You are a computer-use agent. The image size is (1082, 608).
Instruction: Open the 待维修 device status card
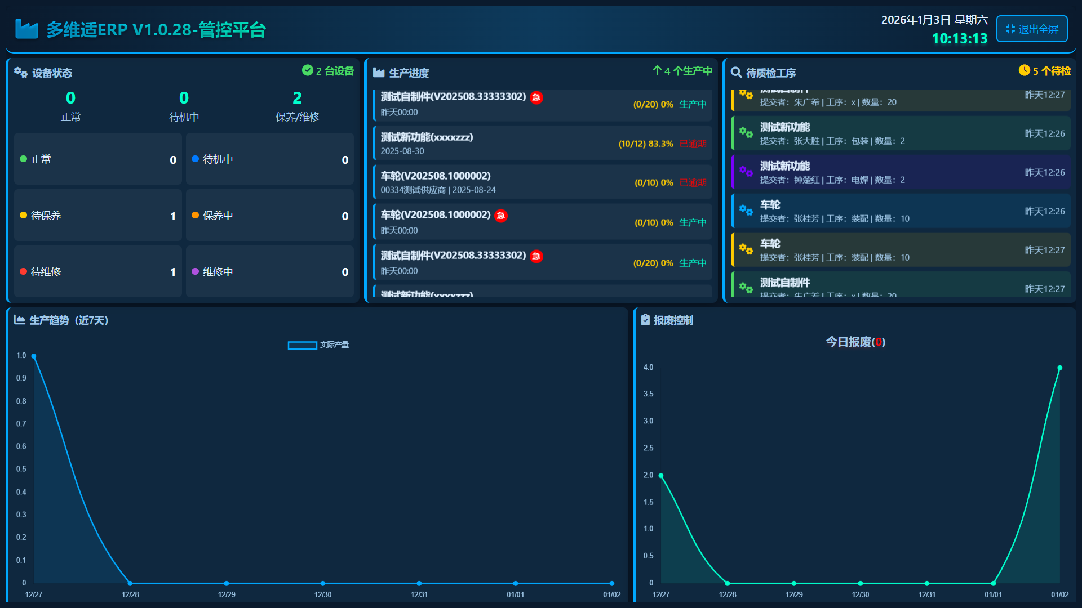coord(98,271)
